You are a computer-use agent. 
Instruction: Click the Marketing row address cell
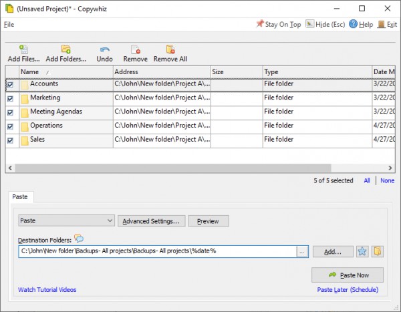click(x=162, y=99)
